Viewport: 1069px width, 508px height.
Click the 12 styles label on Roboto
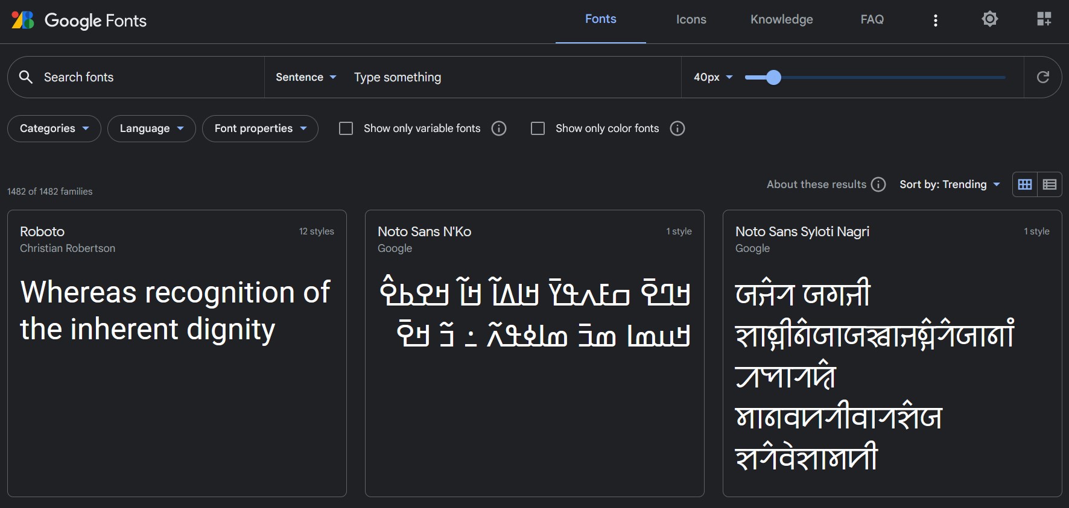317,231
